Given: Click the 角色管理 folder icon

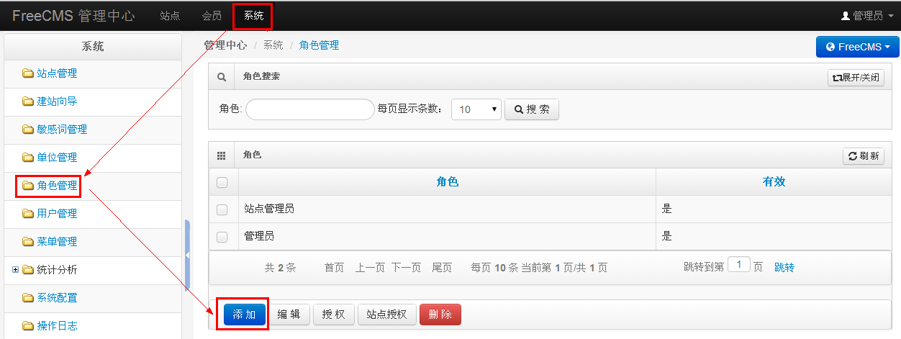Looking at the screenshot, I should click(x=28, y=186).
